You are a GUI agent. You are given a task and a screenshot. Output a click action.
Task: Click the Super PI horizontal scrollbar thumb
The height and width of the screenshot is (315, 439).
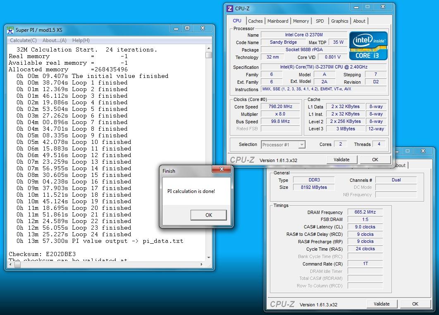[x=17, y=264]
